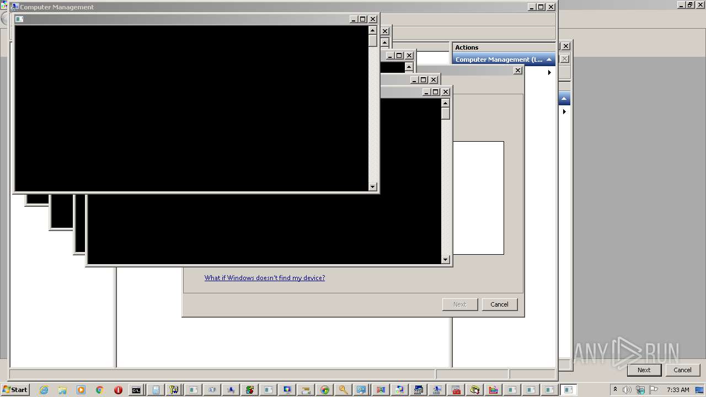
Task: Open Google Chrome from the taskbar
Action: pos(99,390)
